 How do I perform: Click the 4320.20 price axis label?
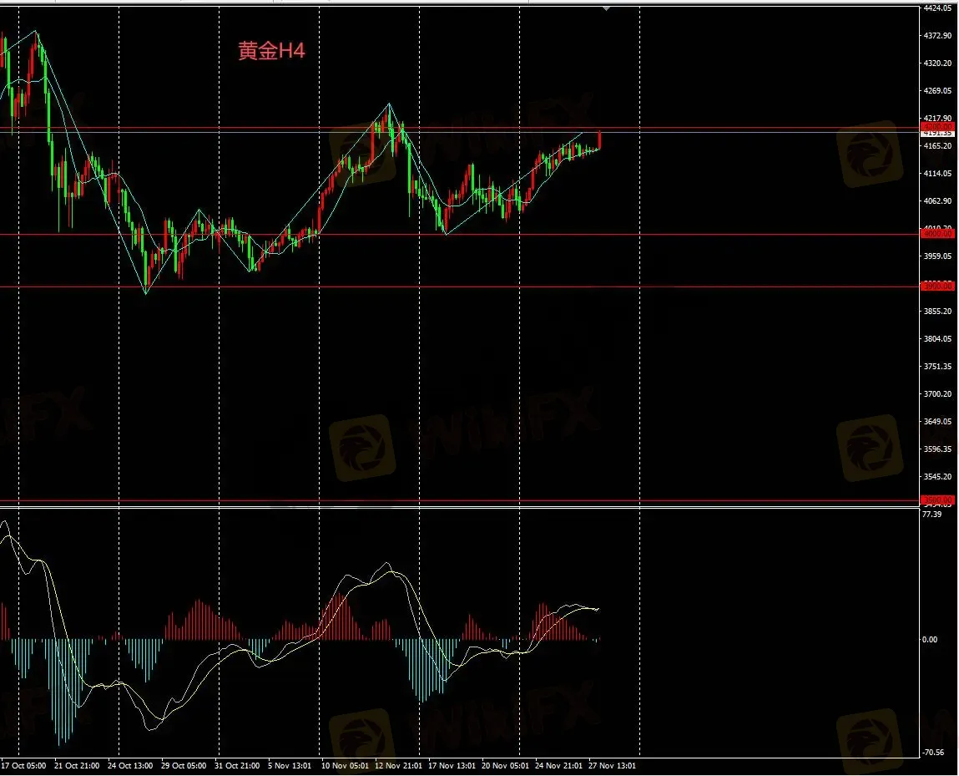pos(937,63)
